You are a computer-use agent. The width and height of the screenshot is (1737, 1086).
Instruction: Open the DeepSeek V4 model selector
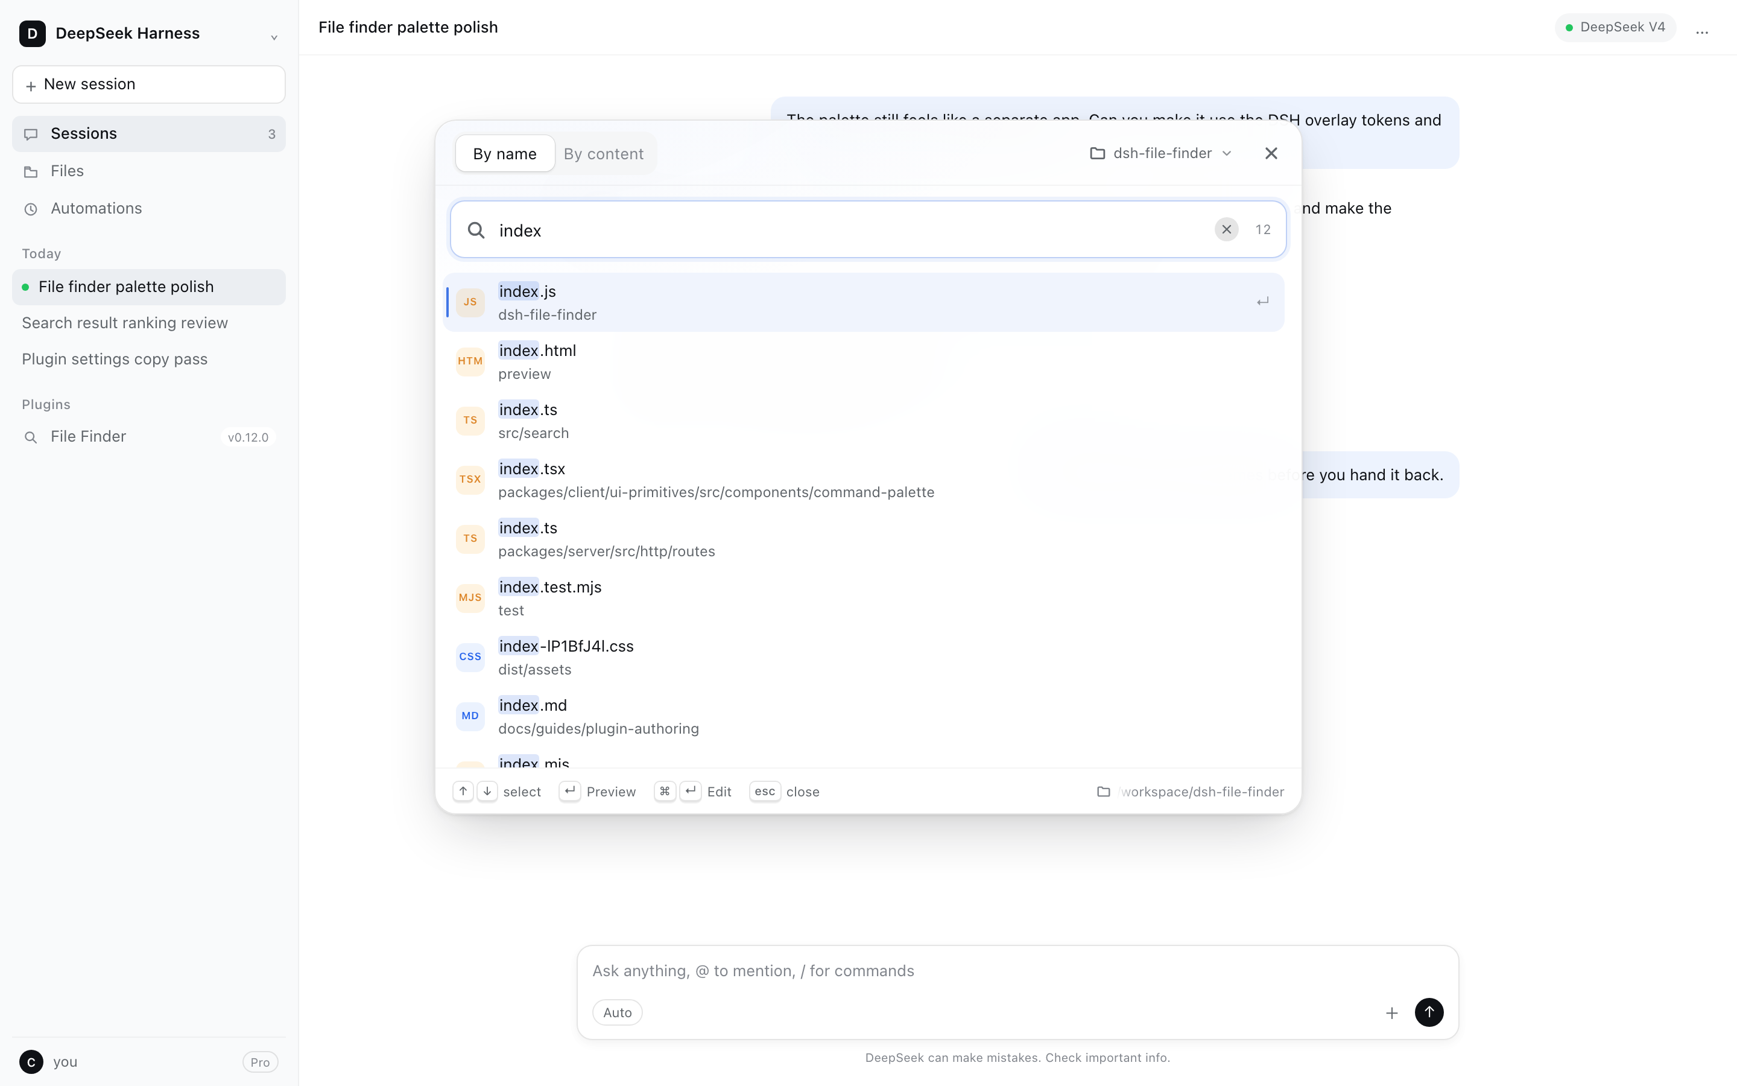tap(1615, 27)
